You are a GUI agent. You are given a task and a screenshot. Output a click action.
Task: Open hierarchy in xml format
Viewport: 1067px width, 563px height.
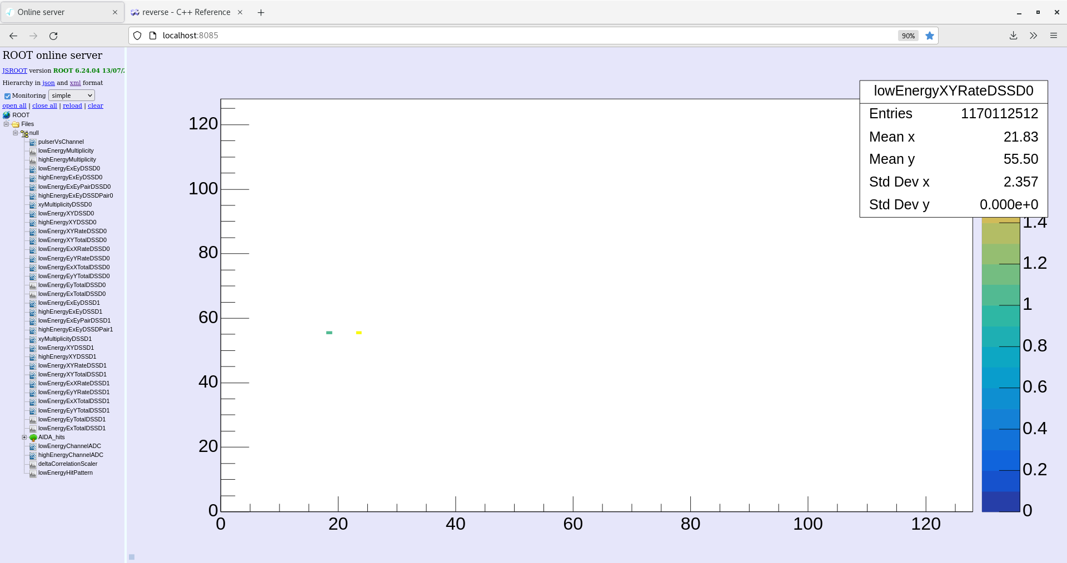[x=75, y=83]
